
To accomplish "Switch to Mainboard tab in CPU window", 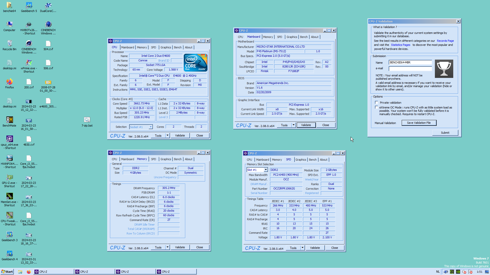I will 128,47.
